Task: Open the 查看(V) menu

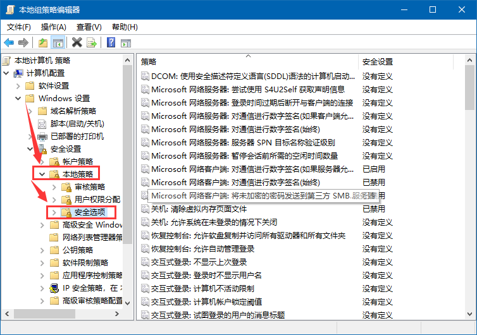Action: [x=89, y=27]
